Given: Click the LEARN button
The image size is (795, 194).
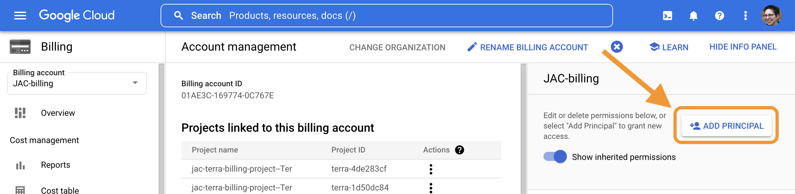Looking at the screenshot, I should (669, 47).
